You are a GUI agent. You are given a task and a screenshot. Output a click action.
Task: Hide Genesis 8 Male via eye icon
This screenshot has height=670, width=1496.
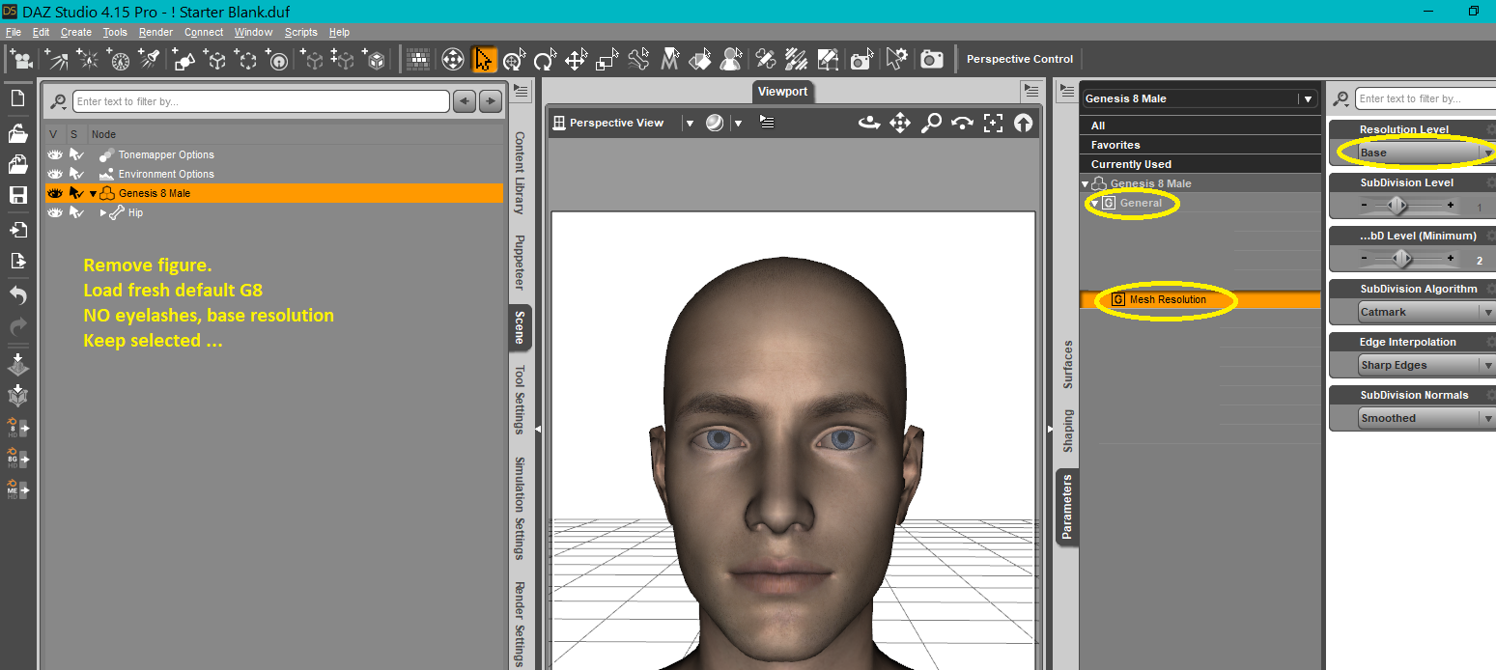click(55, 193)
